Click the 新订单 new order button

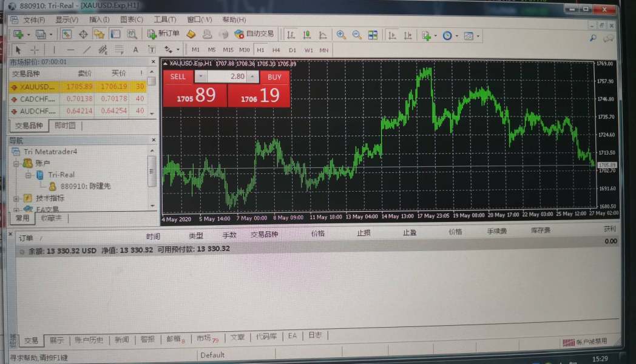(x=163, y=34)
